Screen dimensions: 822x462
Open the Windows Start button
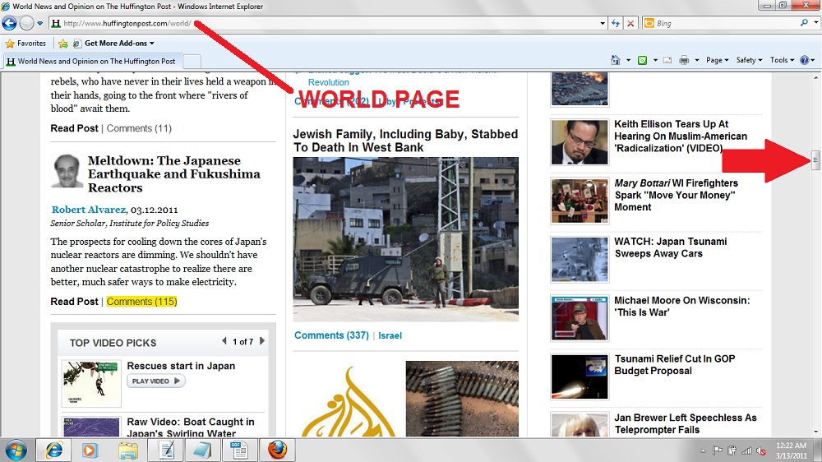pos(16,450)
